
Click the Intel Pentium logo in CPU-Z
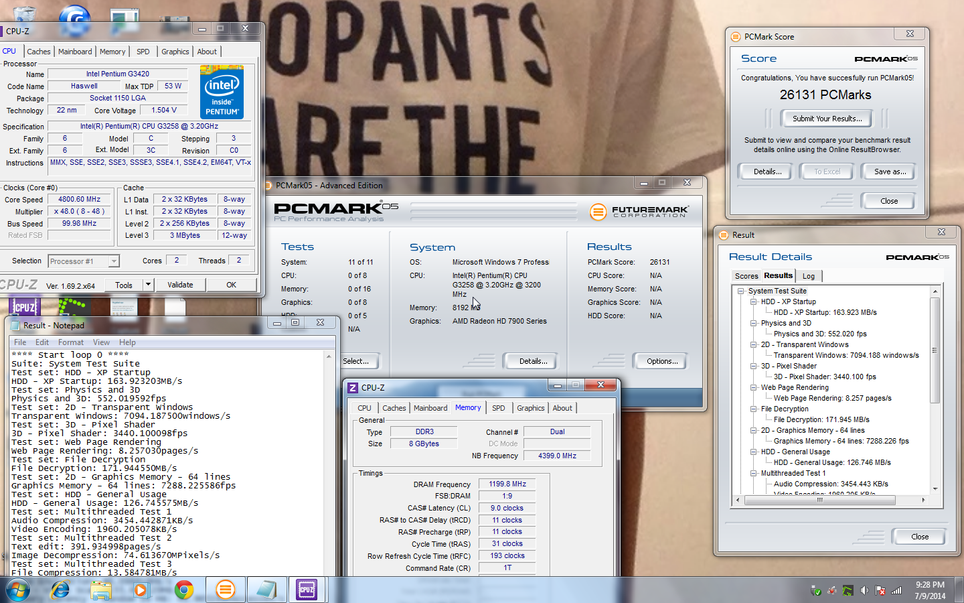click(222, 92)
